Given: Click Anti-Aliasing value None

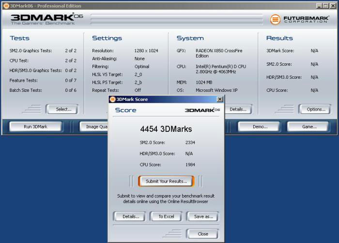Looking at the screenshot, I should tap(139, 58).
